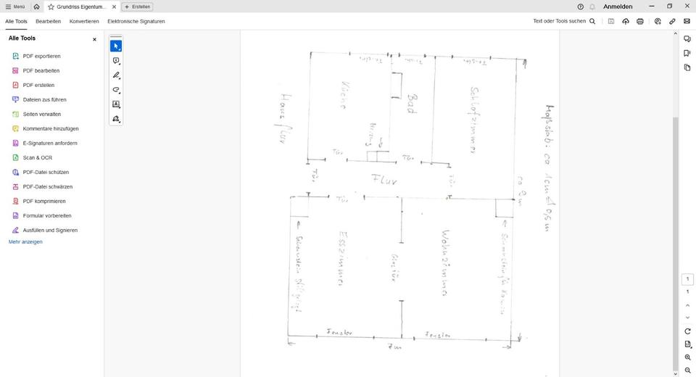Image resolution: width=696 pixels, height=377 pixels.
Task: Send the file using the envelope icon
Action: 687,22
